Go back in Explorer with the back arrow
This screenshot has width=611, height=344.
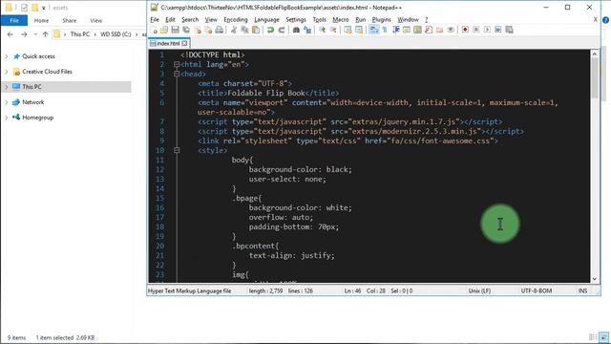point(11,34)
